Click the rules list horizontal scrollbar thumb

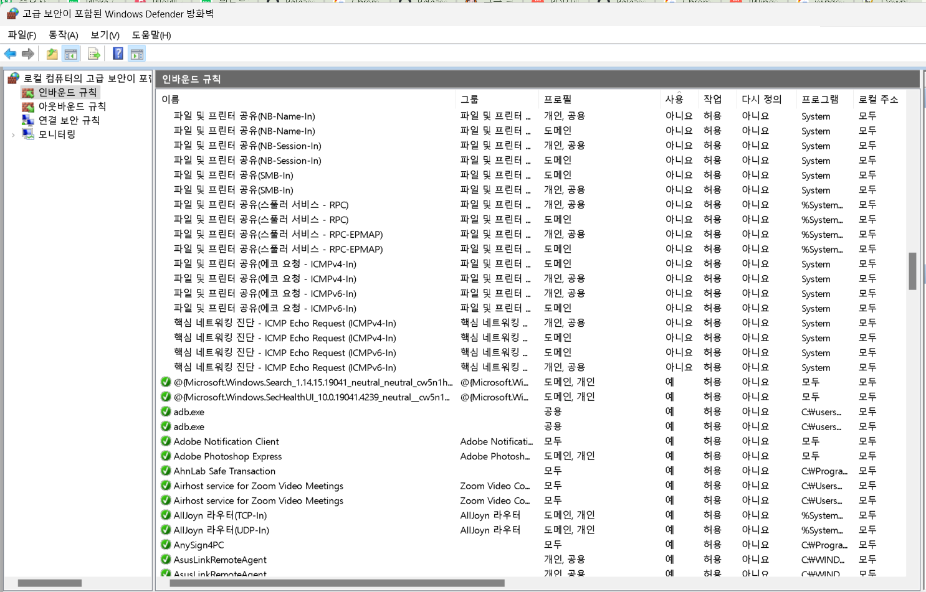337,583
